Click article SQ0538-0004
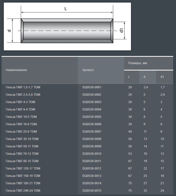Image resolution: width=176 pixels, height=196 pixels. point(92,109)
